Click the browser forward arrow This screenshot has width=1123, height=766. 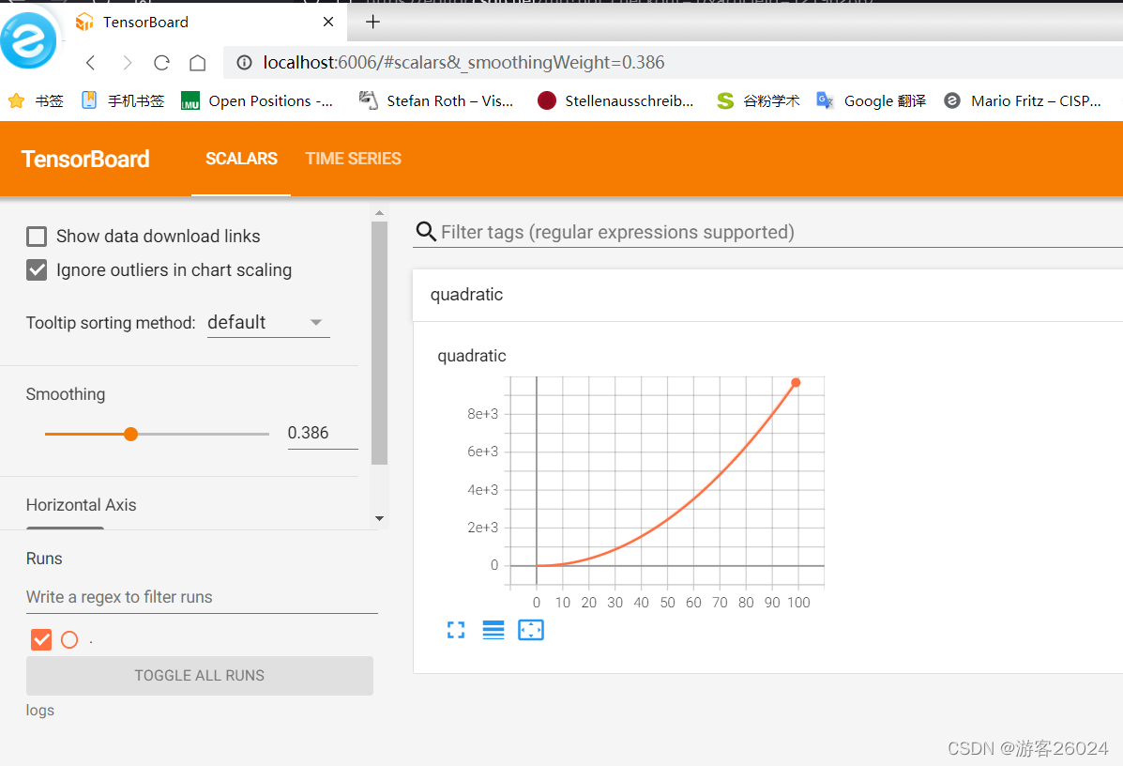(x=127, y=63)
